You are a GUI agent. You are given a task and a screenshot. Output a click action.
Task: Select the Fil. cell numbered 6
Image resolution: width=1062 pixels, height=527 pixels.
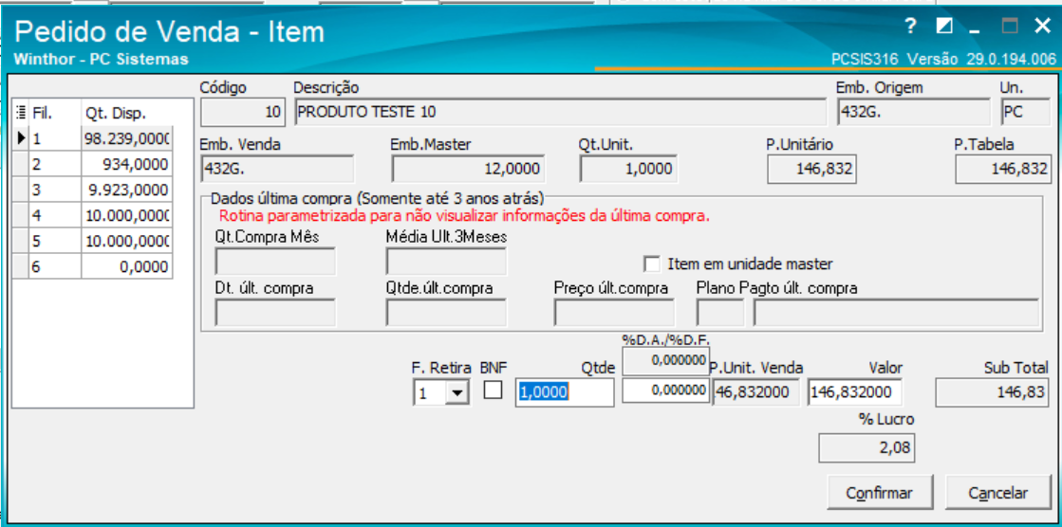point(55,266)
